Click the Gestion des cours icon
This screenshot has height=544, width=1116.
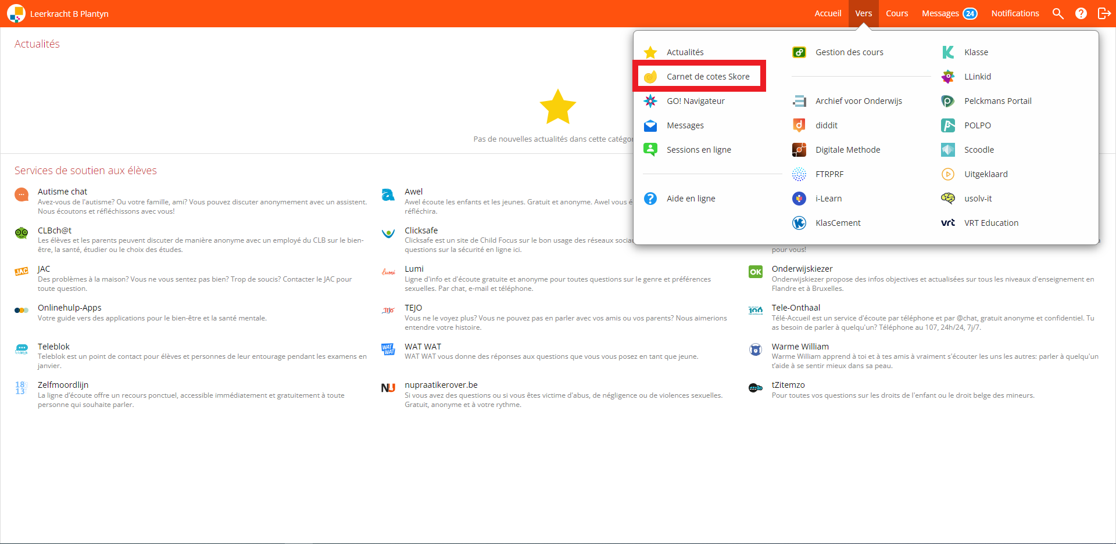799,52
